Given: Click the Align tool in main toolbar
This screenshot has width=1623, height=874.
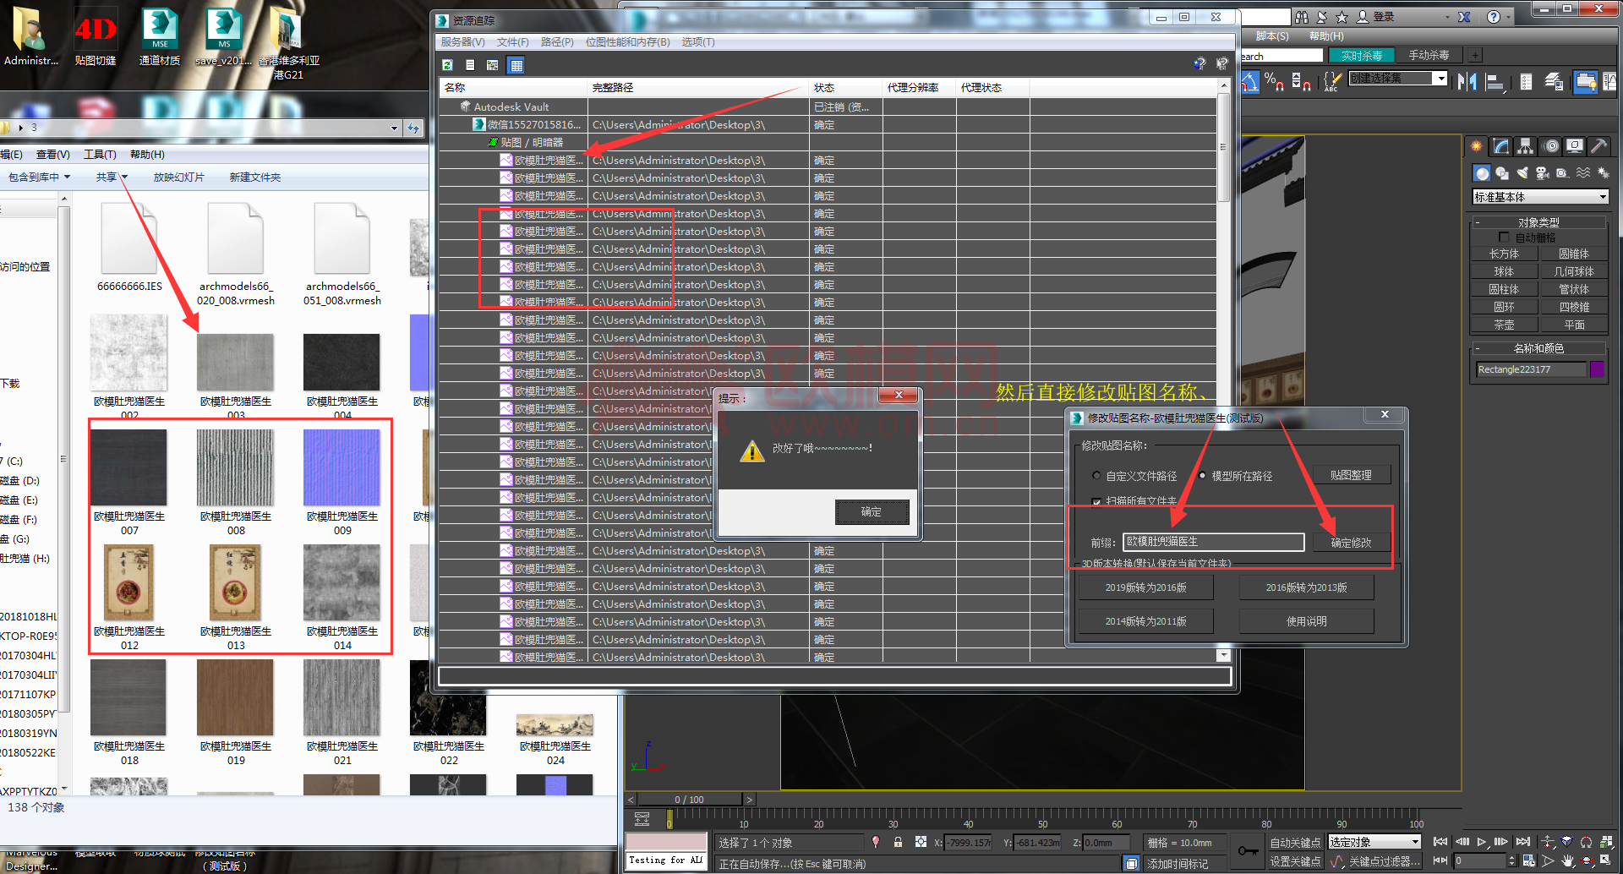Looking at the screenshot, I should [x=1495, y=82].
